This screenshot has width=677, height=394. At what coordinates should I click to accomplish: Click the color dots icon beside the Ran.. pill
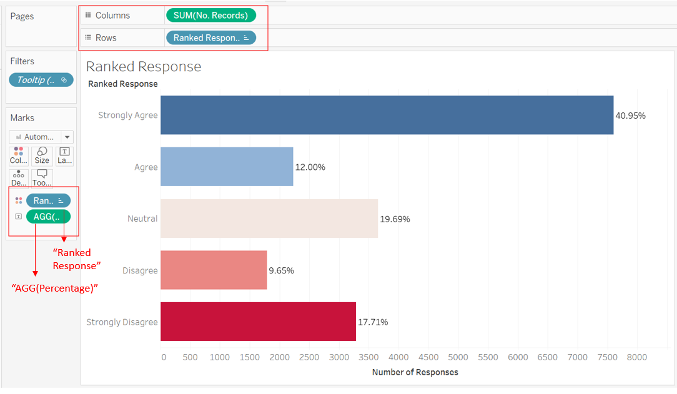19,200
